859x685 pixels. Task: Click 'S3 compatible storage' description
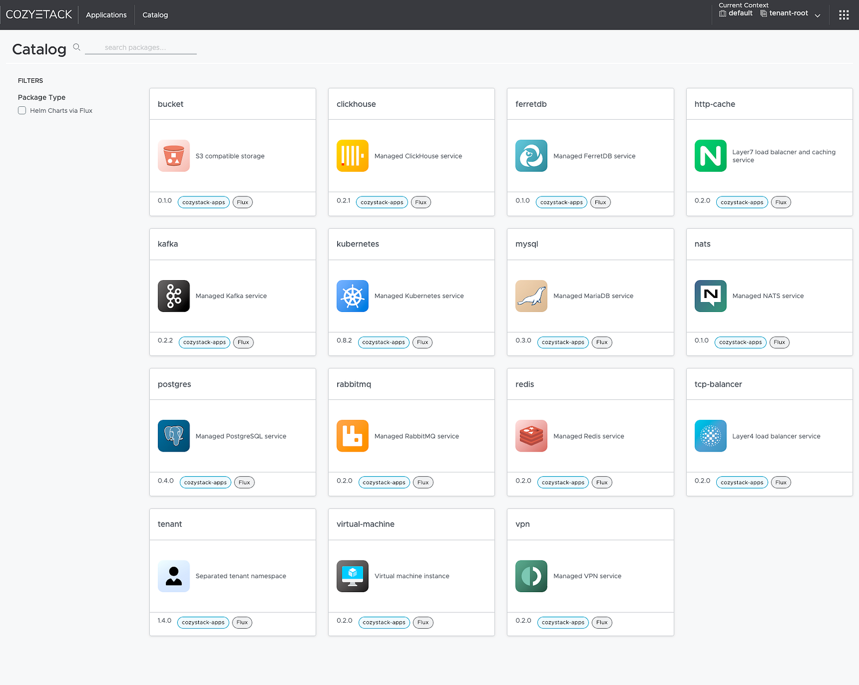point(230,156)
